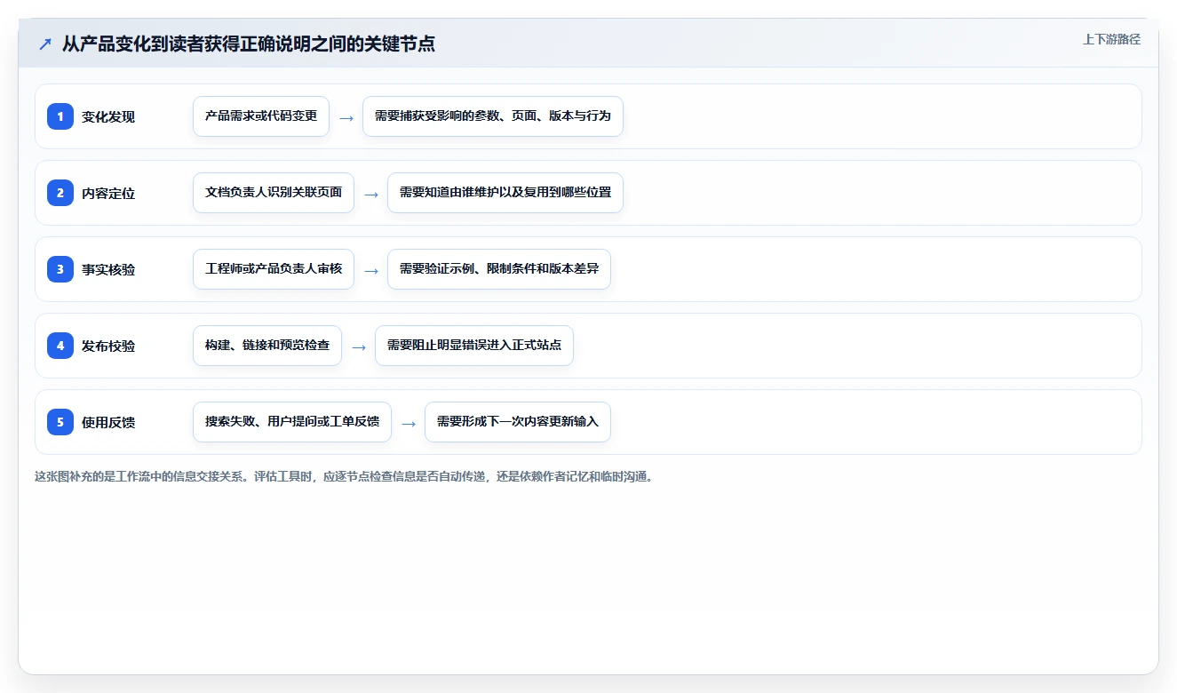Click the 需要知道由谁维护以及复用到哪些位置 box

[x=505, y=193]
